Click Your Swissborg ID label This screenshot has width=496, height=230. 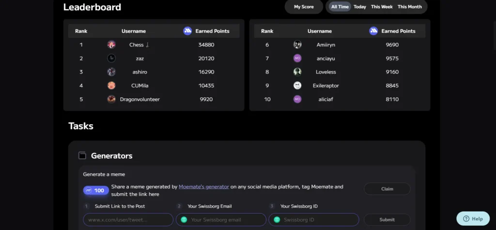click(299, 206)
